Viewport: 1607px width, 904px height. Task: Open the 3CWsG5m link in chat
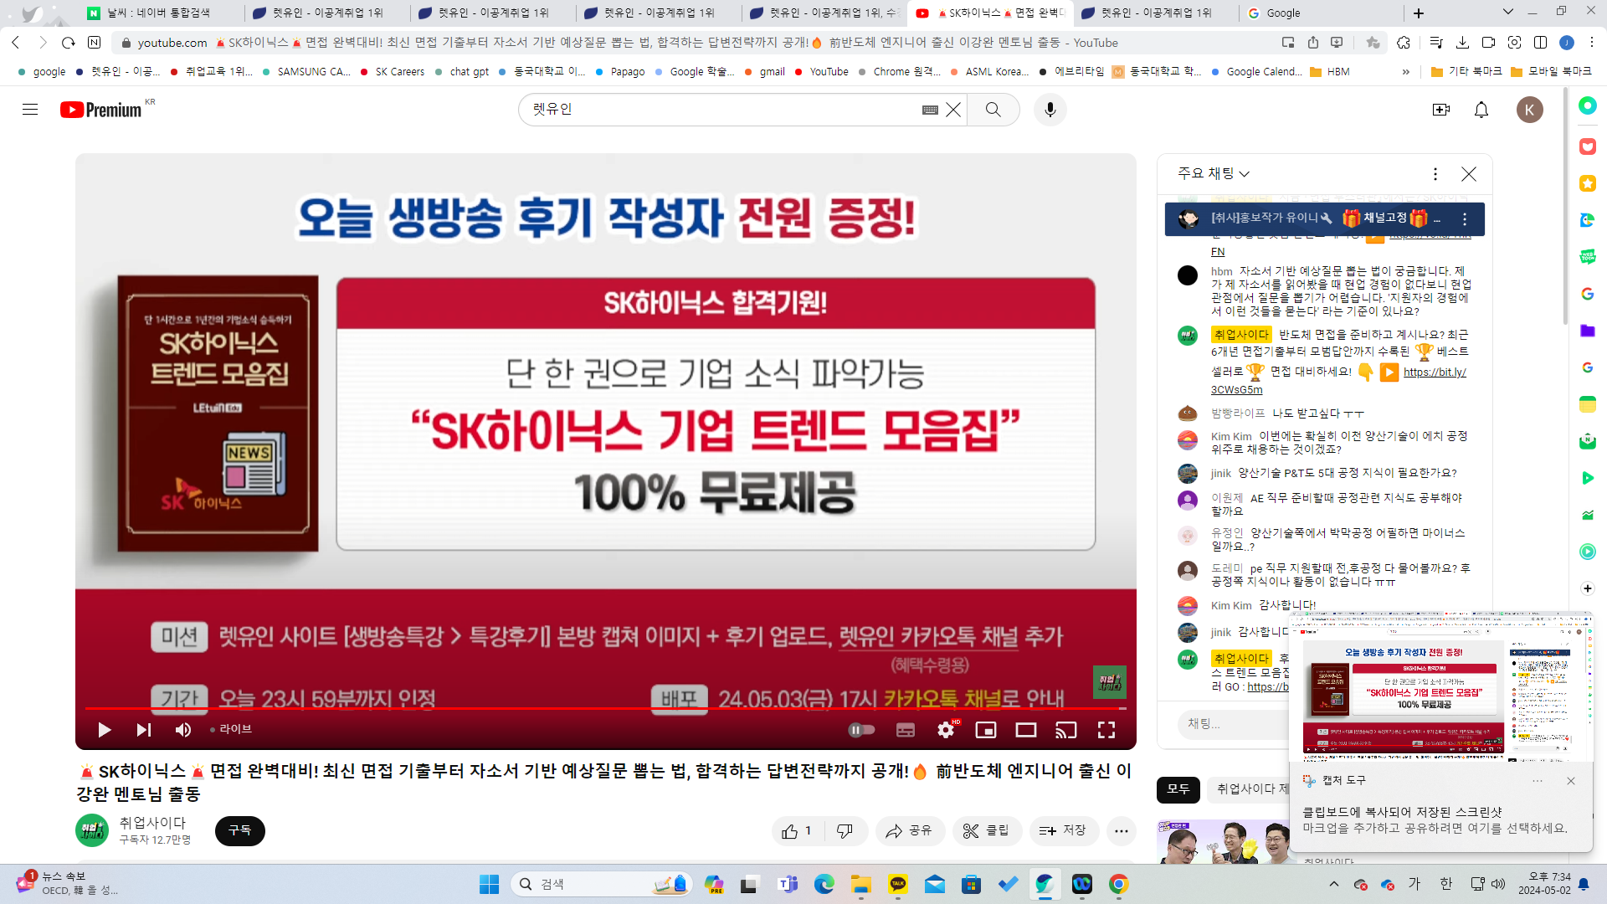[x=1236, y=390]
